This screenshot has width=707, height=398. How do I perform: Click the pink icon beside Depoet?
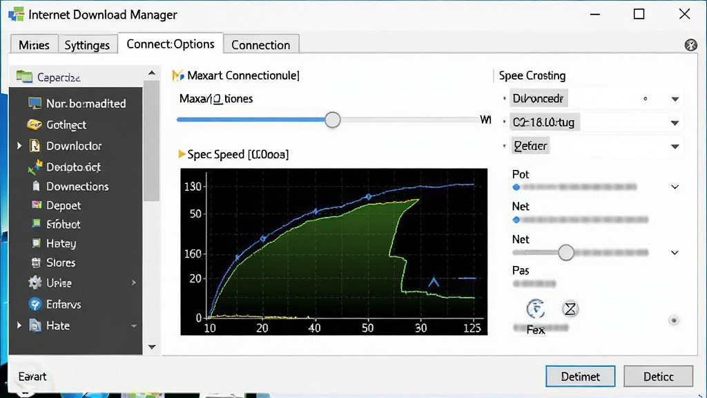pos(37,205)
